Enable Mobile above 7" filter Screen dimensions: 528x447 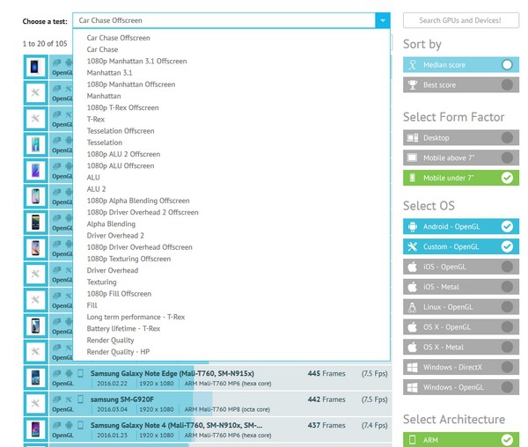click(x=460, y=158)
